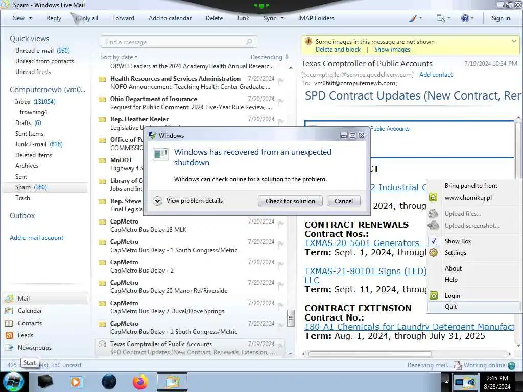Open the media player taskbar icon
Screen dimensions: 523x392
[x=76, y=382]
